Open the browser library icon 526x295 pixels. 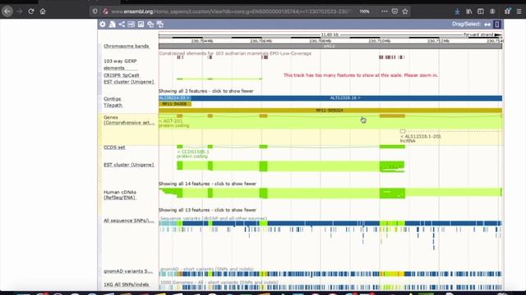pyautogui.click(x=469, y=11)
